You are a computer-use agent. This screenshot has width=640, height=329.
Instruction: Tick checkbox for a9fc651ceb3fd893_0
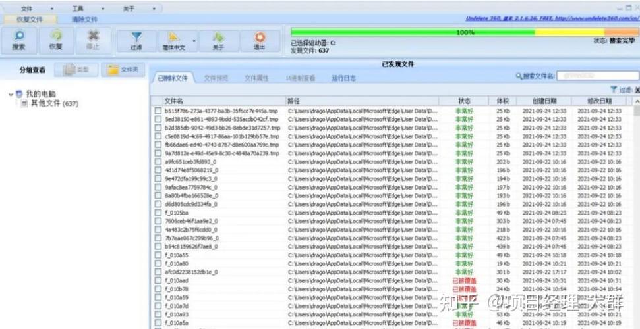(158, 162)
